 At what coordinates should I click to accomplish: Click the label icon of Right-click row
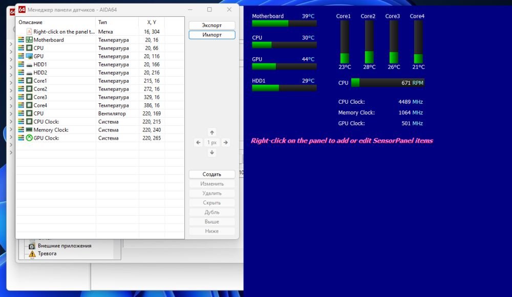click(x=29, y=32)
